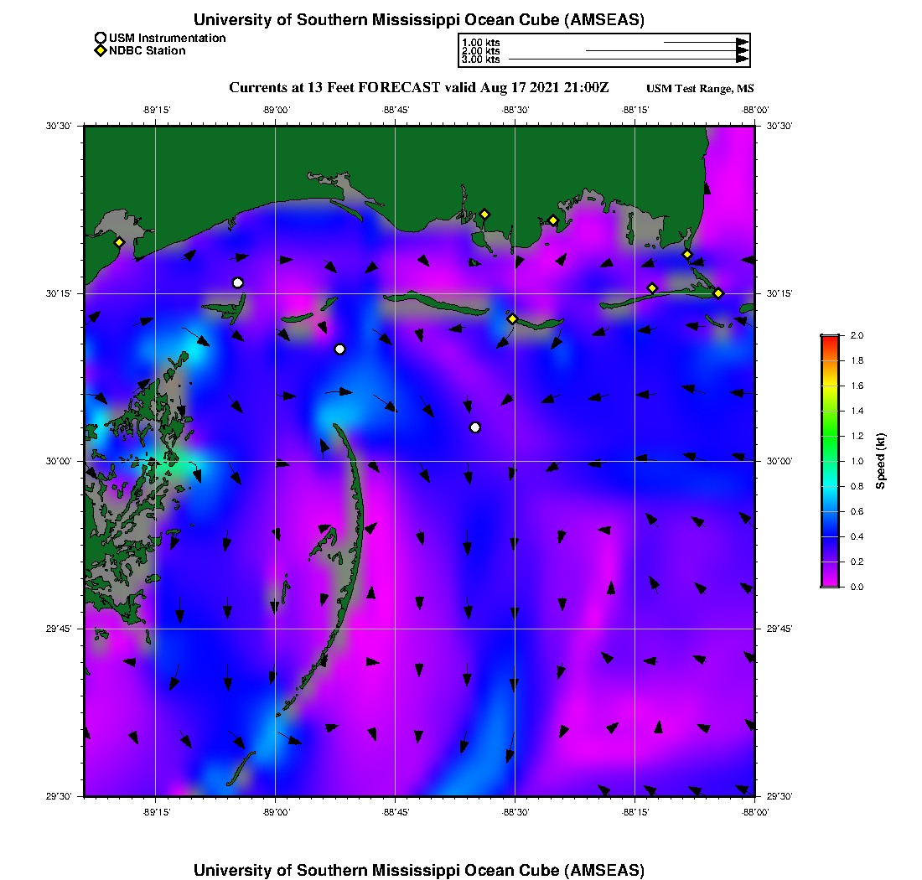Select the 'USM Test Range, MS' label
This screenshot has height=880, width=922.
point(700,89)
